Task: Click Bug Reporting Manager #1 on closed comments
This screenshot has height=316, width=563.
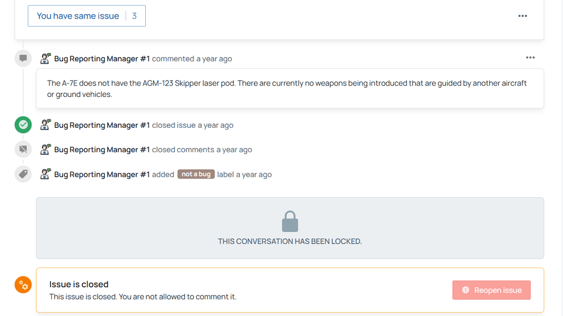Action: pos(102,149)
